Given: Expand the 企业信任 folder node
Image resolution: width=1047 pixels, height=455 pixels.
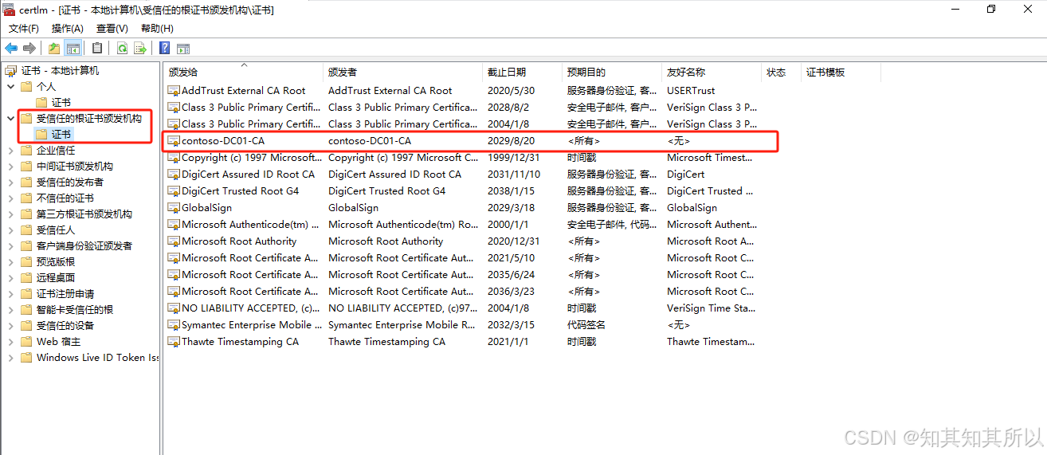Looking at the screenshot, I should point(10,150).
